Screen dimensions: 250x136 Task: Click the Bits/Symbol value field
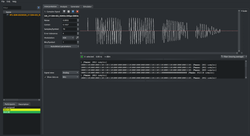coord(70,42)
